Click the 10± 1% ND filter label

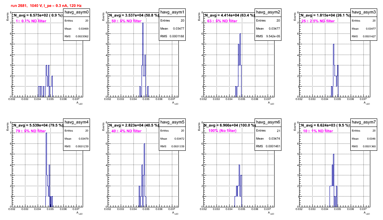(x=318, y=131)
